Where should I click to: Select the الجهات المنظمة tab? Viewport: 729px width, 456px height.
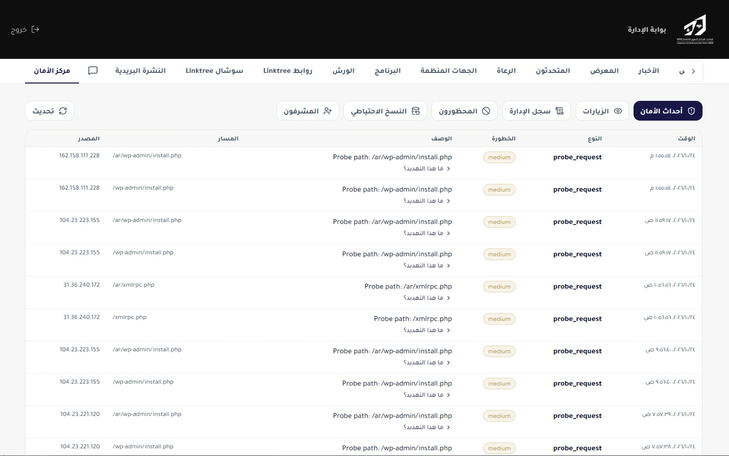[449, 70]
